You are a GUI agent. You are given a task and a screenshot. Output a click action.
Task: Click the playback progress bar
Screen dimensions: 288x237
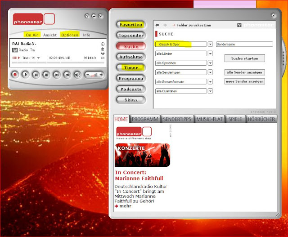pyautogui.click(x=58, y=63)
